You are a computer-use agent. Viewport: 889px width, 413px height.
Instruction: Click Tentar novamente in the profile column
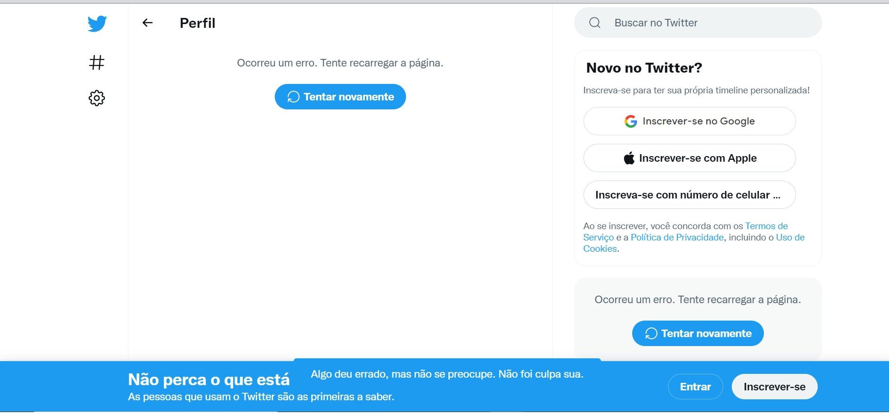[x=340, y=97]
